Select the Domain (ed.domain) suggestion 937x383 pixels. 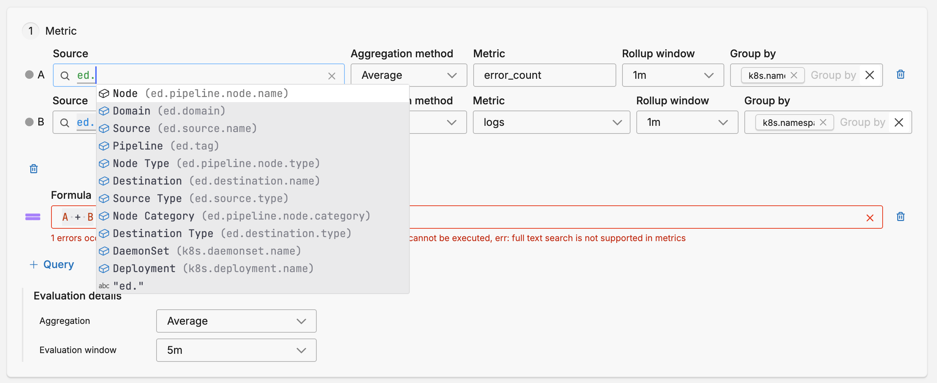169,111
